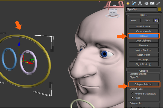Click the green Y axis gizmo arrow

point(32,60)
